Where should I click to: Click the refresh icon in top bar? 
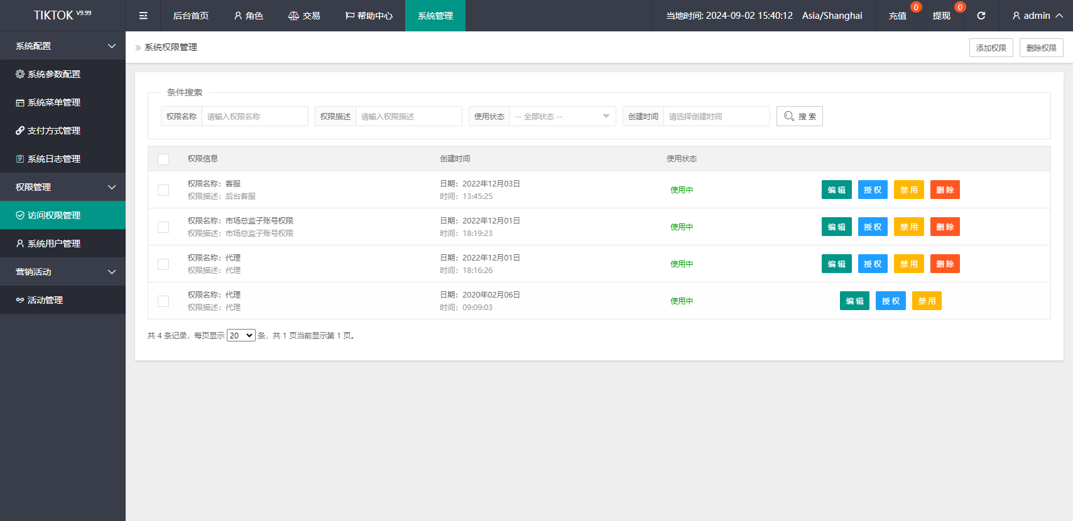(981, 16)
